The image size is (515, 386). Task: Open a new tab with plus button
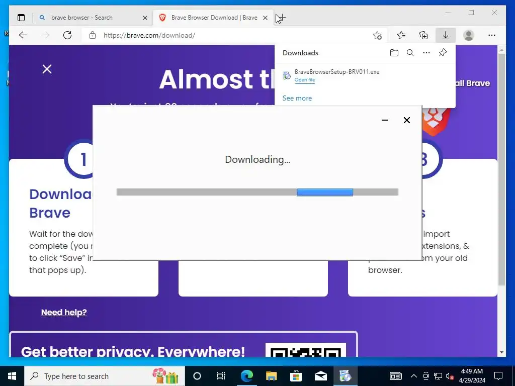[281, 18]
